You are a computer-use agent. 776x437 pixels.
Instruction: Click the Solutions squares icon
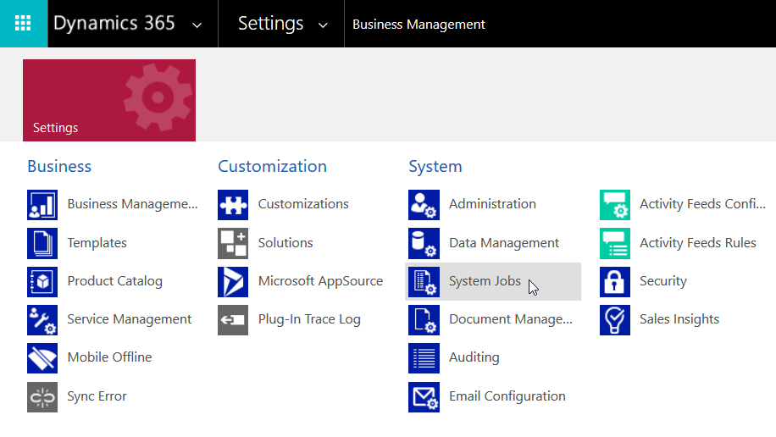point(233,243)
